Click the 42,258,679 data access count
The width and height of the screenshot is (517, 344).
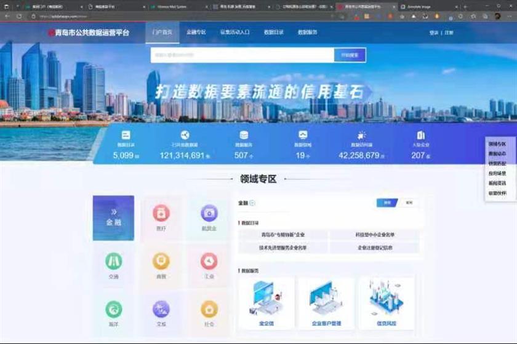click(359, 155)
